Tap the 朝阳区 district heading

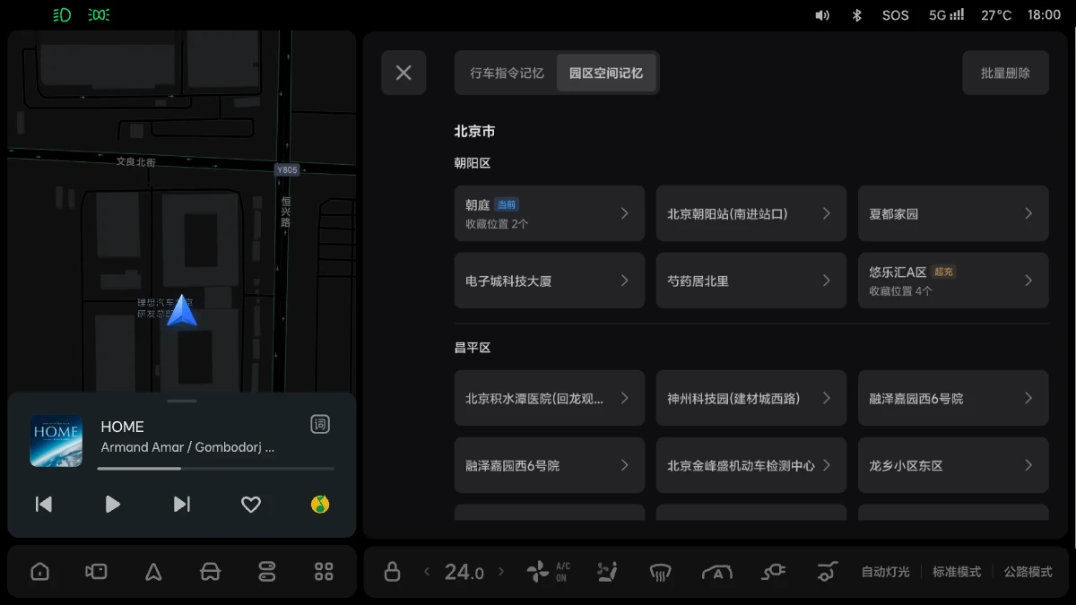(x=473, y=163)
